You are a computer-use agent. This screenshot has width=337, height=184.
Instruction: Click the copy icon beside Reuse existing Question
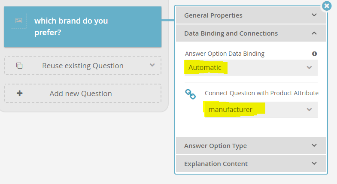pyautogui.click(x=19, y=66)
